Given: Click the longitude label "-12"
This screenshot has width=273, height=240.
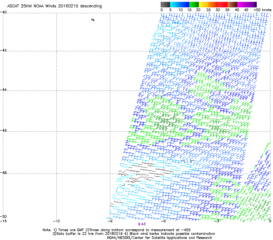Looking at the screenshot, I should coord(56,221).
